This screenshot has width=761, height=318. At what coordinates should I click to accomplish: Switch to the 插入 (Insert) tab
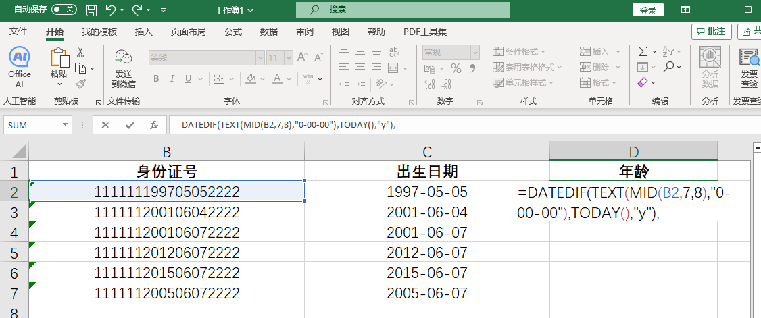coord(144,32)
